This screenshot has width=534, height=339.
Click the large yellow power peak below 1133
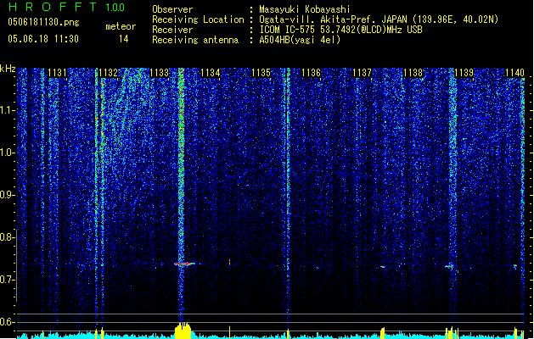point(183,331)
